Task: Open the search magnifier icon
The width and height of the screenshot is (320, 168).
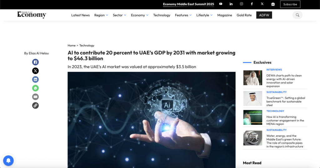Action: pyautogui.click(x=297, y=15)
